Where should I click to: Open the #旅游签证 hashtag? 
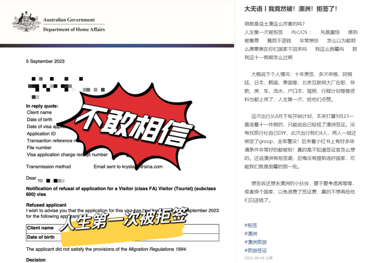tap(255, 250)
